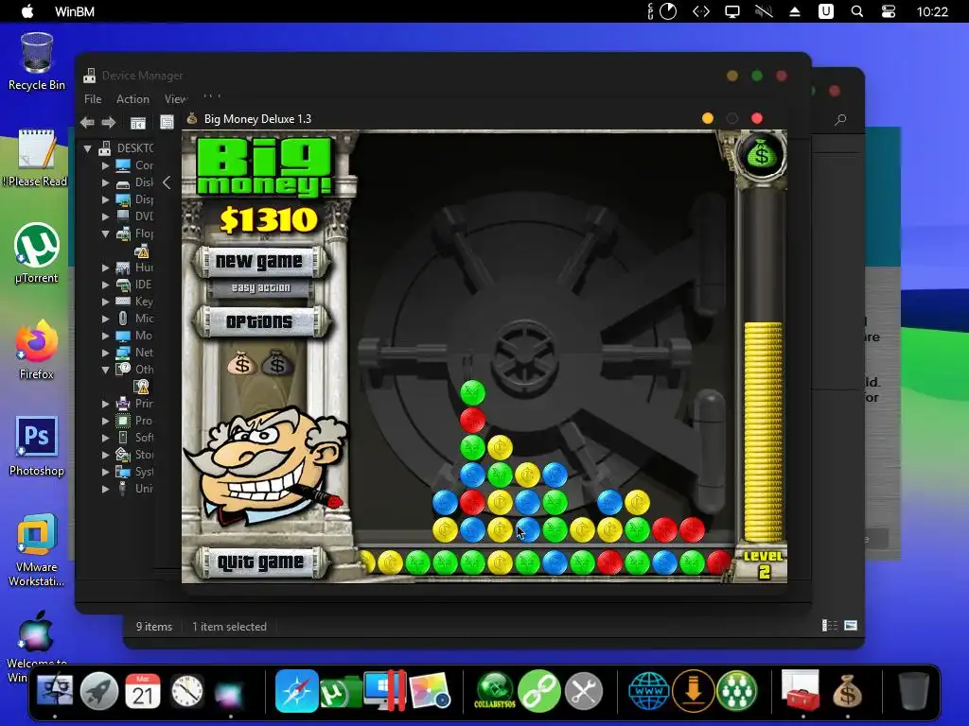Image resolution: width=969 pixels, height=726 pixels.
Task: Open the Trash in the dock
Action: [913, 691]
